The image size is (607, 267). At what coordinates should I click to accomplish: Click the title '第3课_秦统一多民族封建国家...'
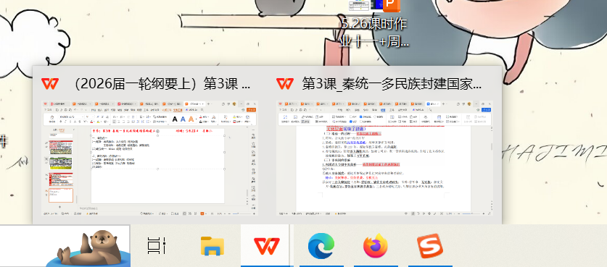click(x=392, y=84)
